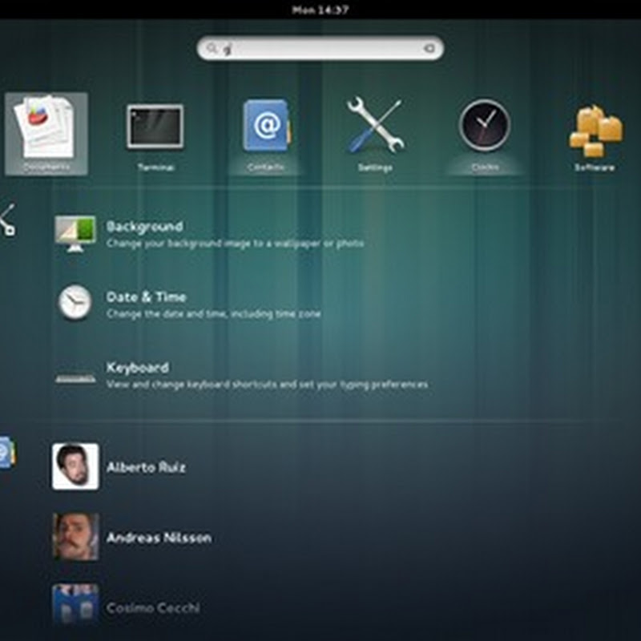Open the Contacts address book app

click(x=266, y=134)
